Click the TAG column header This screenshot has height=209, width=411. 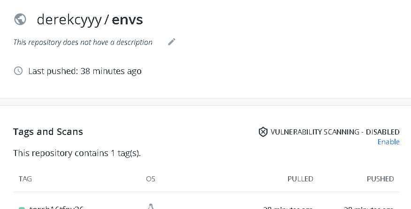(x=25, y=179)
